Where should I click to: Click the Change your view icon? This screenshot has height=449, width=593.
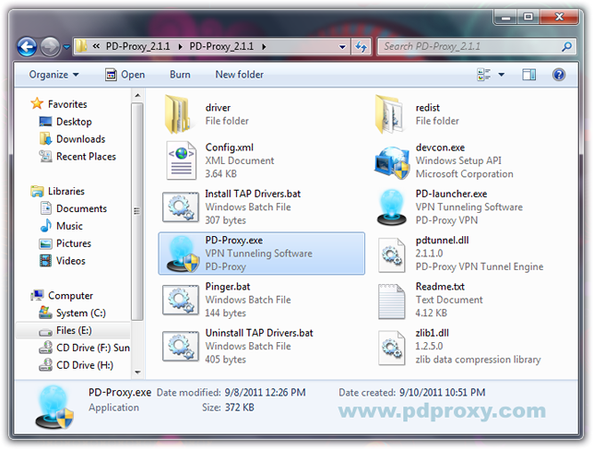483,75
